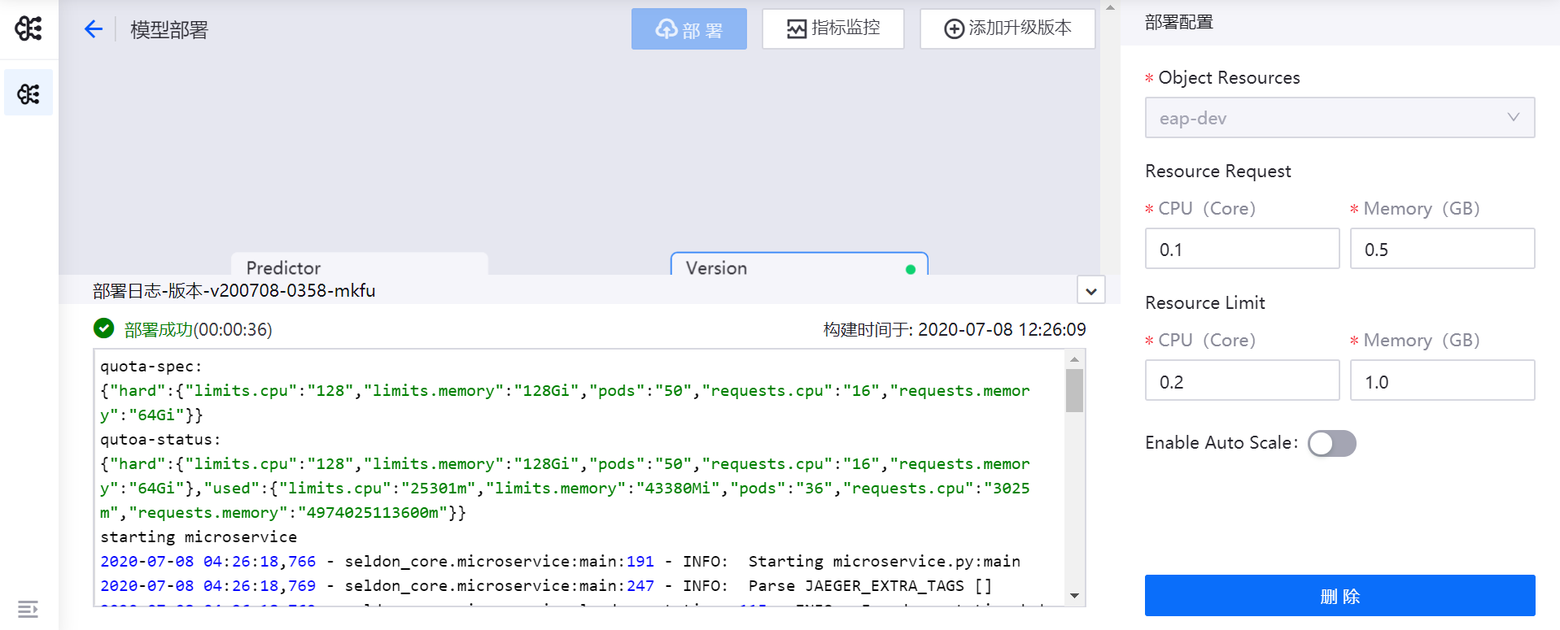Click the back arrow beside 模型部署
The height and width of the screenshot is (630, 1560).
click(94, 30)
